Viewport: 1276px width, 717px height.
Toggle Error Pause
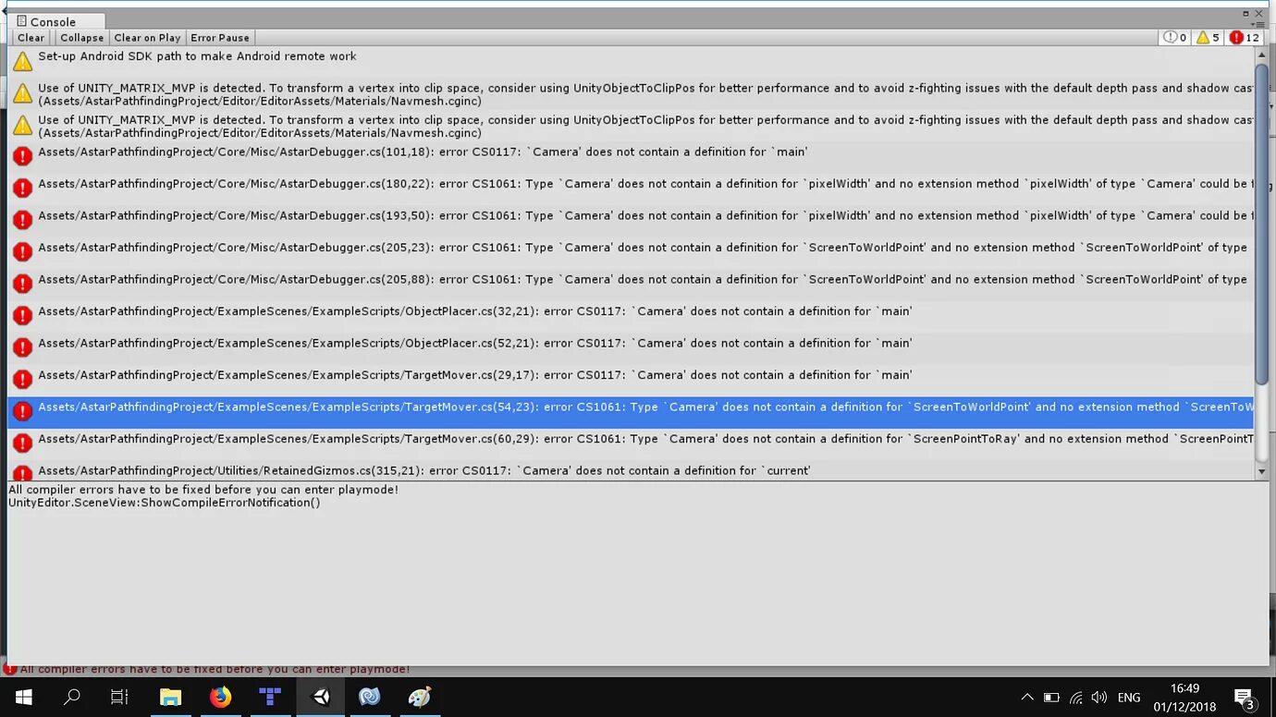click(x=220, y=38)
